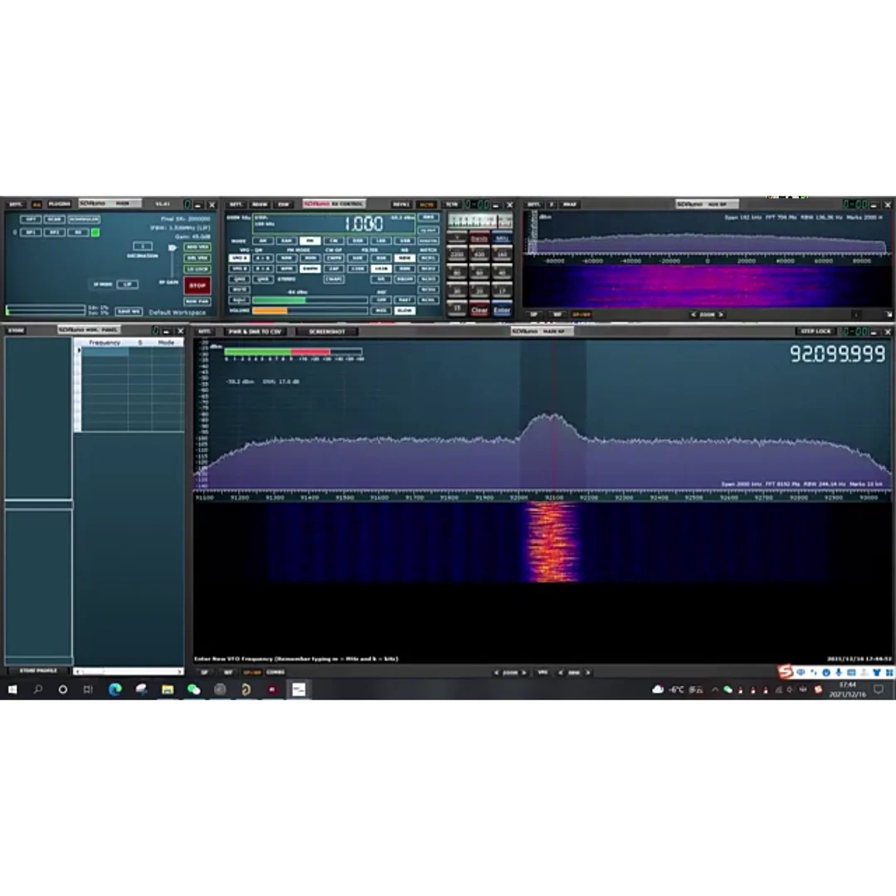
Task: Zoom out Aux SP with left arrow
Action: coord(693,314)
